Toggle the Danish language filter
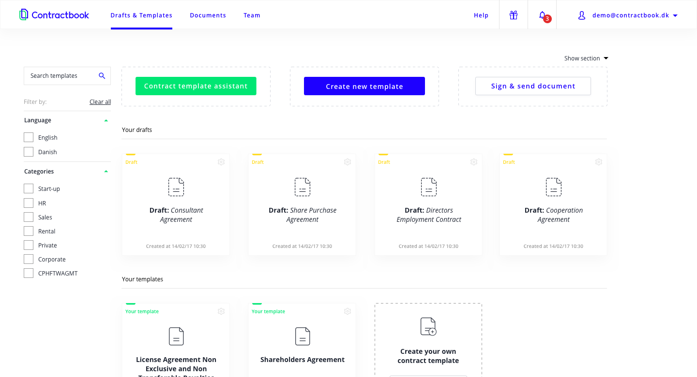This screenshot has width=697, height=377. (x=29, y=152)
